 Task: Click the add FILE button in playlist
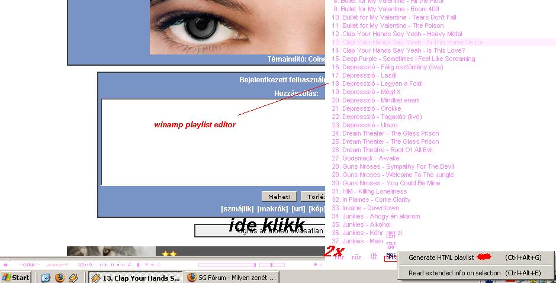[339, 256]
